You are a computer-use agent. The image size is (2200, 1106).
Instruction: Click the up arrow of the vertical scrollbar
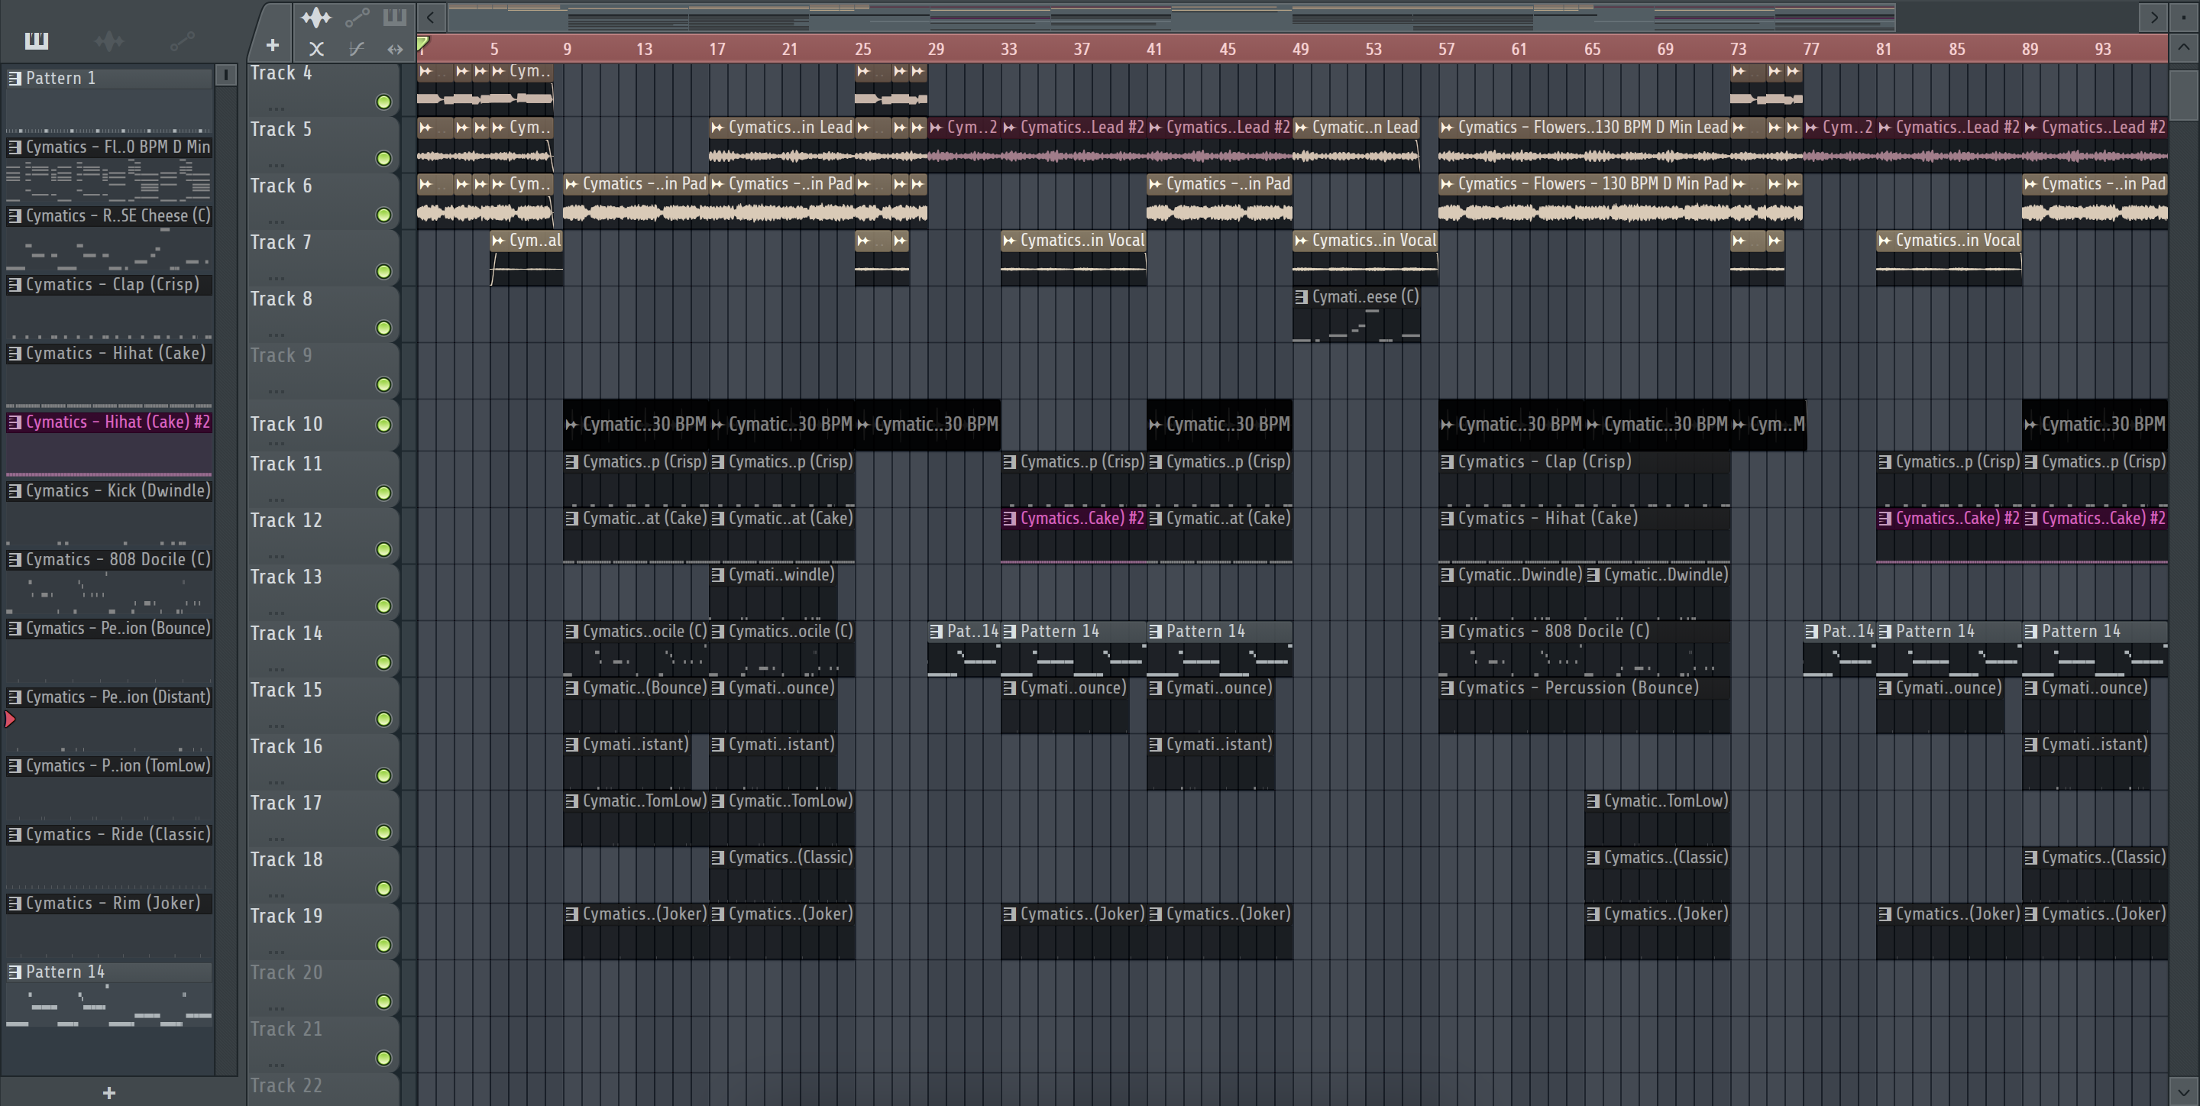2183,47
